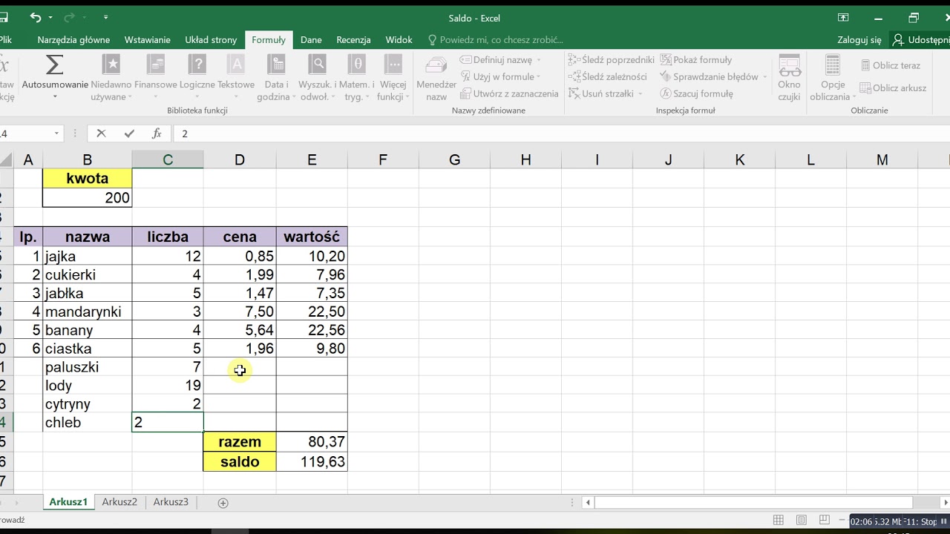Open Matem. i tryg. functions
950x534 pixels.
(x=358, y=78)
